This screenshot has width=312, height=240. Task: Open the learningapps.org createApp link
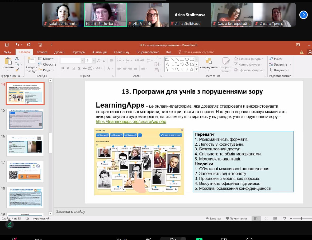click(x=131, y=122)
